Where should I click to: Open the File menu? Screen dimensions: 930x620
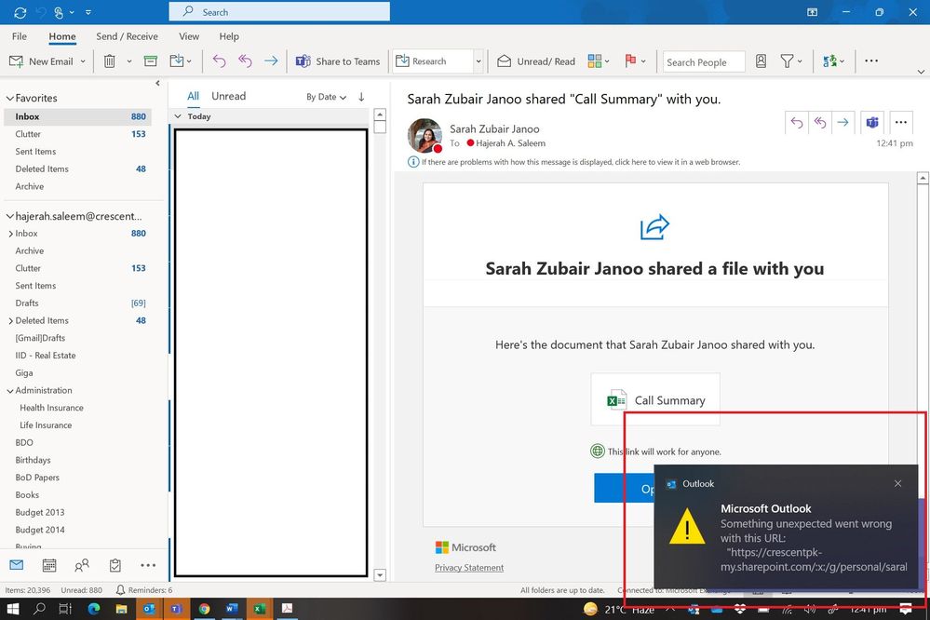click(x=20, y=36)
